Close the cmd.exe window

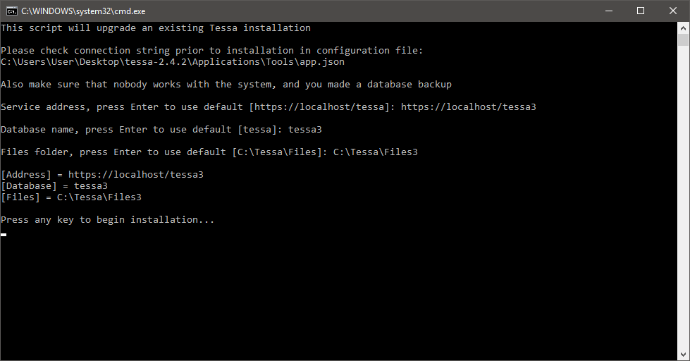[673, 11]
